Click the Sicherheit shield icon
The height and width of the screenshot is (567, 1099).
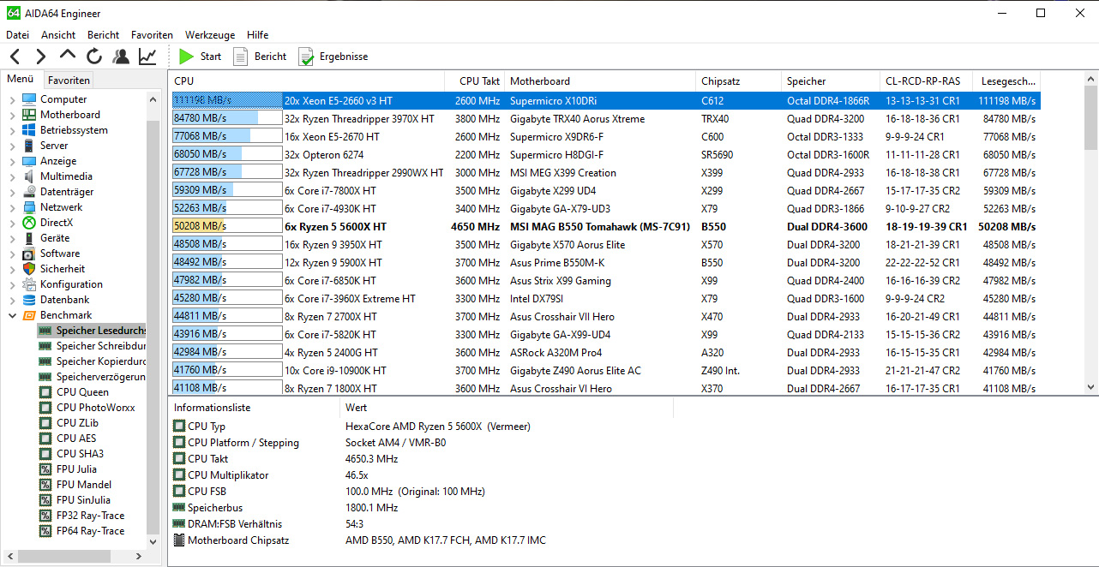[x=29, y=269]
